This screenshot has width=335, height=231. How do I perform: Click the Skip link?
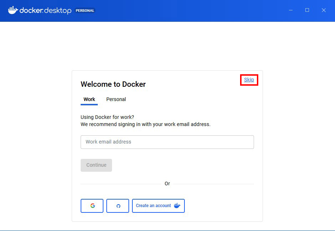pyautogui.click(x=249, y=80)
